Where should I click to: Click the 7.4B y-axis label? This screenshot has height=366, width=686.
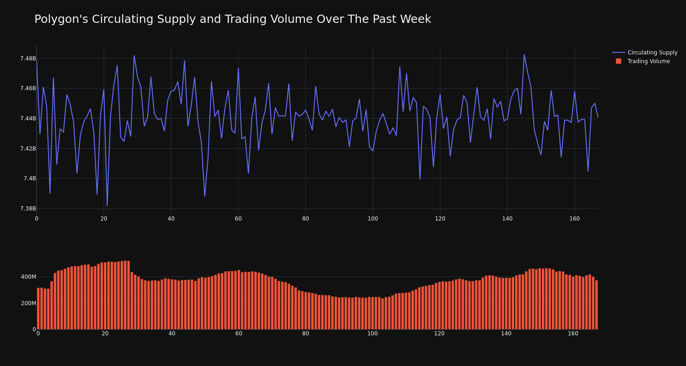point(30,178)
